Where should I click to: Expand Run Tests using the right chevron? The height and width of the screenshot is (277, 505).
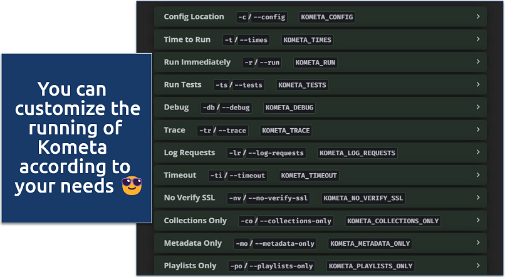478,84
